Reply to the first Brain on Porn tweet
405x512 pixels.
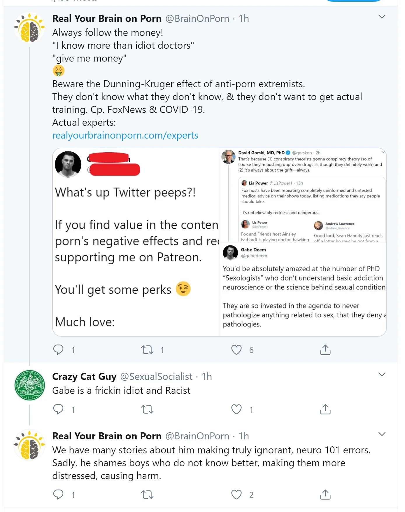[x=58, y=350]
